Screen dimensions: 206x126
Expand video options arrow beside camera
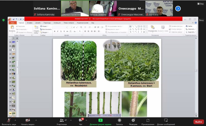point(36,120)
